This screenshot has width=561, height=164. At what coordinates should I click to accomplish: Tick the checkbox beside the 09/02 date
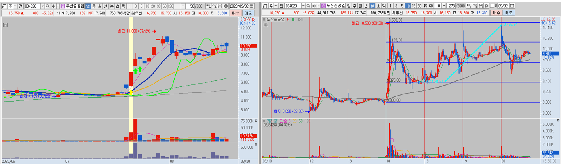click(492, 6)
